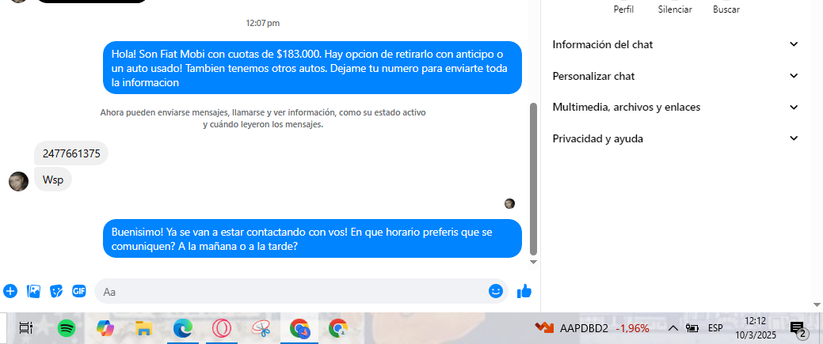This screenshot has width=823, height=344.
Task: Expand Personalizar chat section
Action: coord(675,76)
